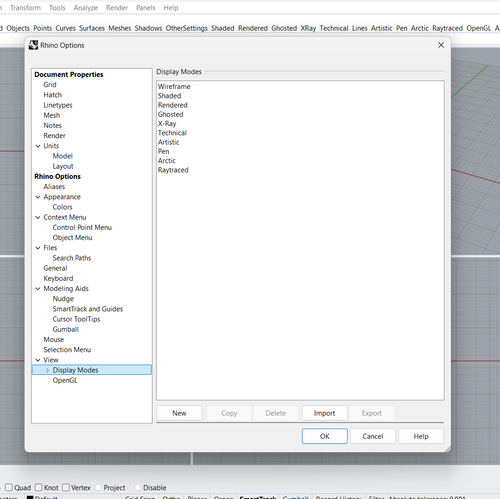
Task: Expand the Display Modes tree node
Action: [47, 370]
